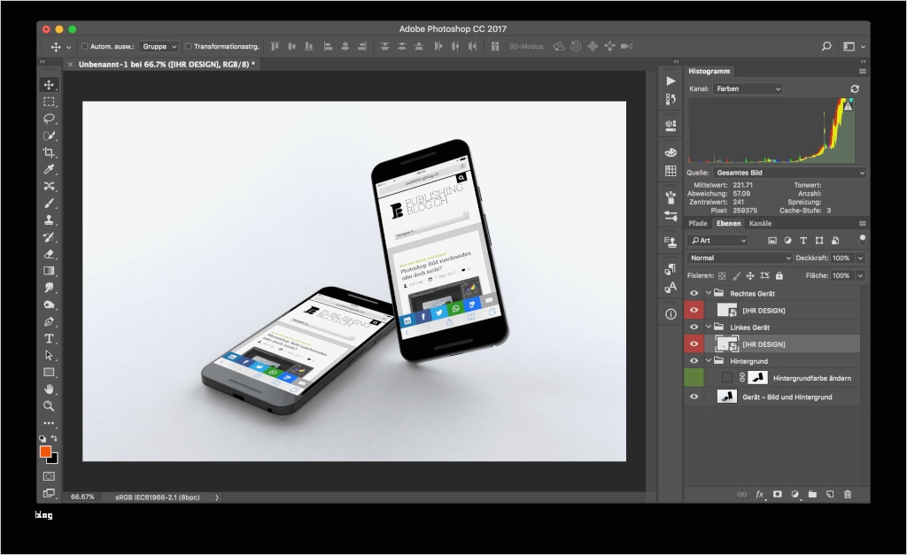Image resolution: width=907 pixels, height=555 pixels.
Task: Select the Rectangle shape tool
Action: (x=50, y=373)
